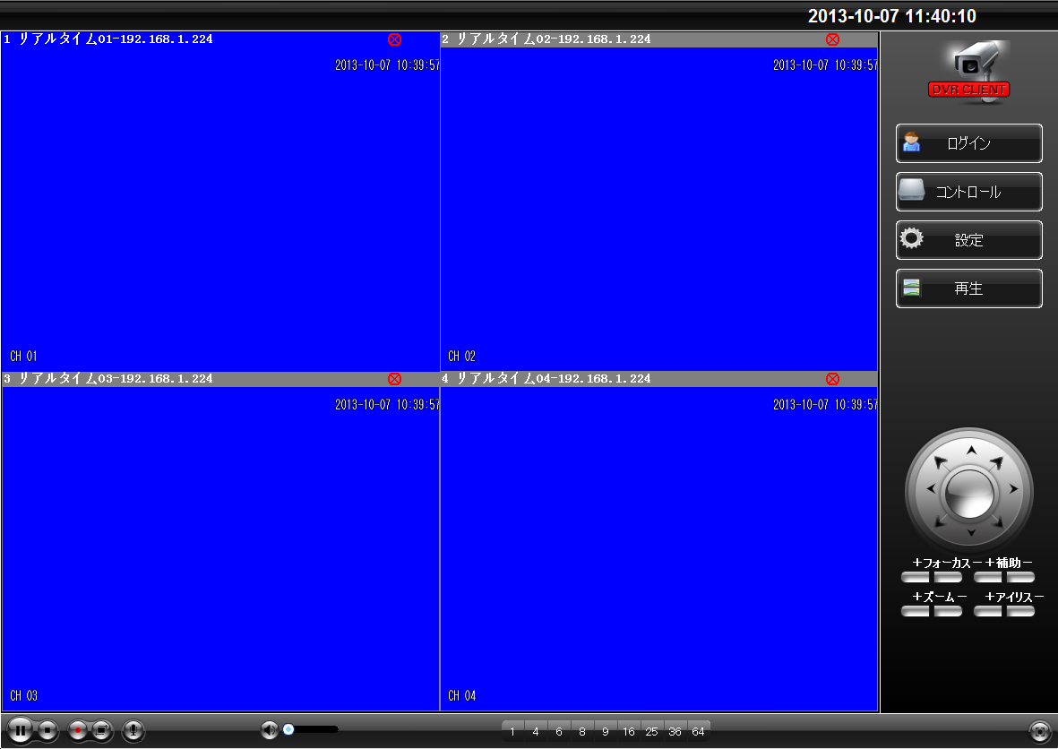This screenshot has height=749, width=1058.
Task: Click title '1 リアルタイム01-192.168.1.224'
Action: click(x=108, y=39)
